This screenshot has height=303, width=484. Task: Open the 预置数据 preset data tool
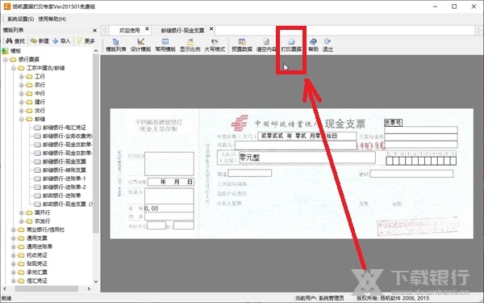pyautogui.click(x=242, y=45)
